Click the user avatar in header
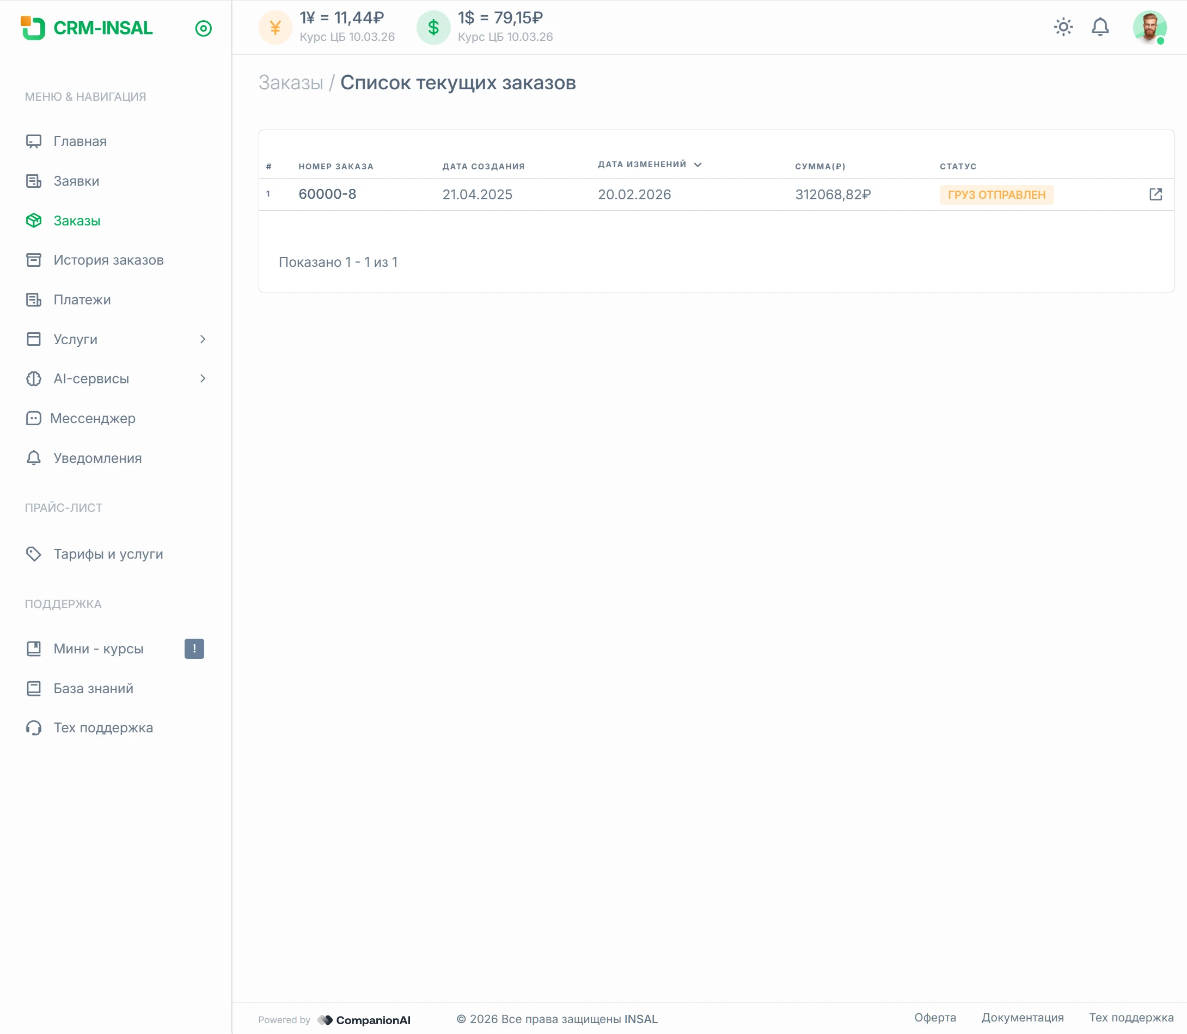Viewport: 1187px width, 1034px height. (x=1149, y=27)
